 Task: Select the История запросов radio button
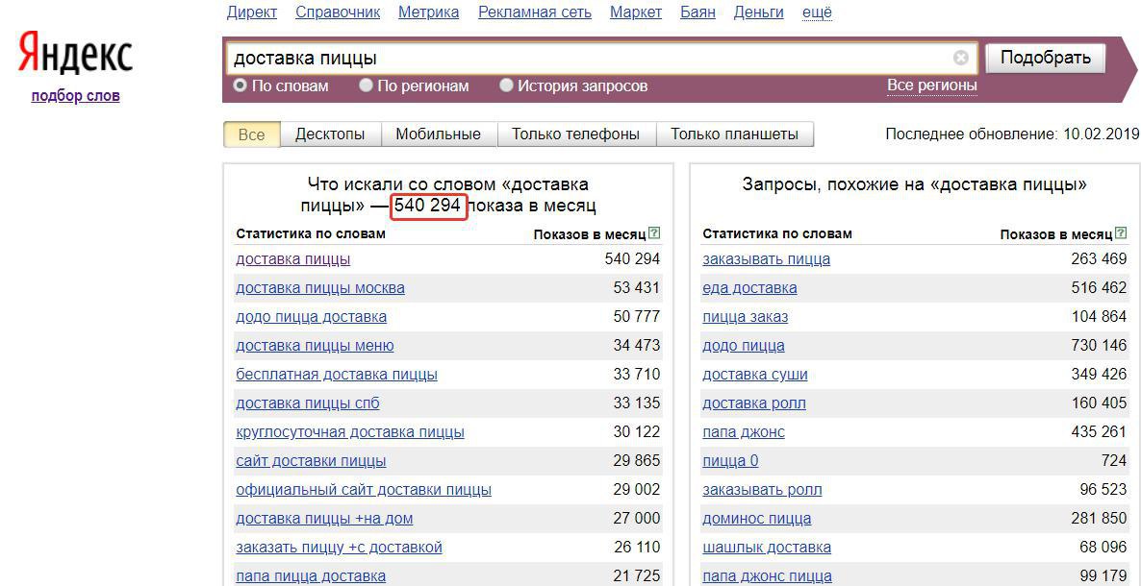point(506,85)
